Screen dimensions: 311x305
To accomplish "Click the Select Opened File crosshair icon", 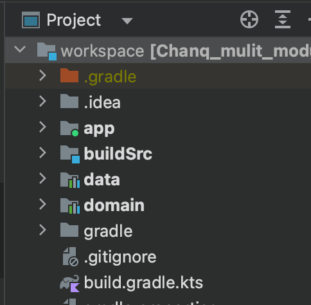I will coord(249,19).
